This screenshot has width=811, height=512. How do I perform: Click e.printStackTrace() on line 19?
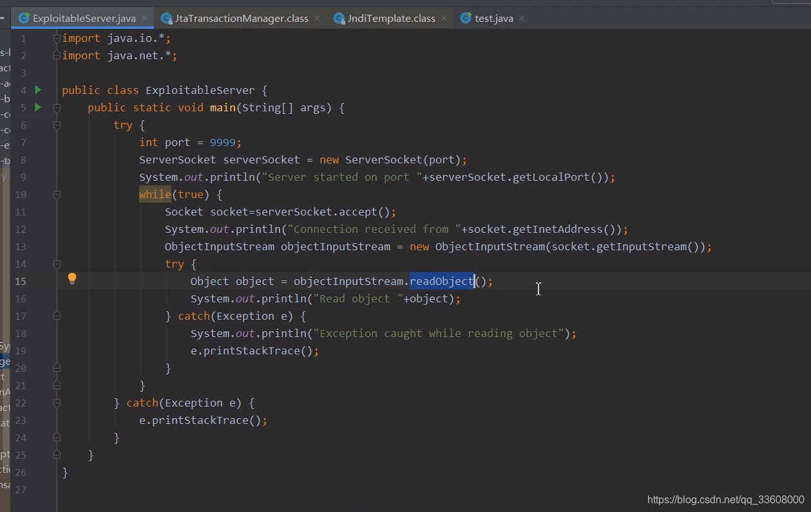click(251, 351)
